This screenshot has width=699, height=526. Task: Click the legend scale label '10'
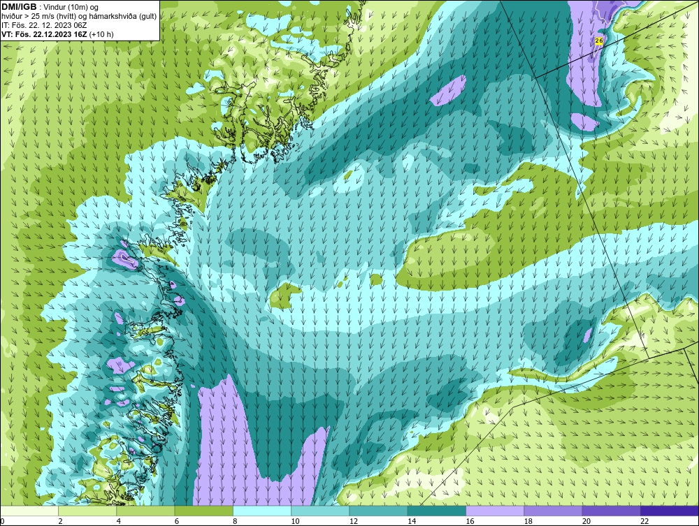click(x=295, y=521)
